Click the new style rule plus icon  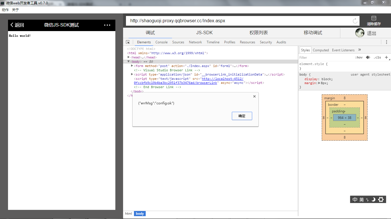386,57
